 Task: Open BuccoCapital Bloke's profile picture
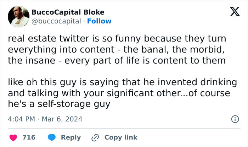[x=18, y=16]
